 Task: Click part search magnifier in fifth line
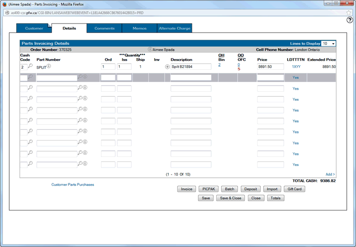[80, 109]
